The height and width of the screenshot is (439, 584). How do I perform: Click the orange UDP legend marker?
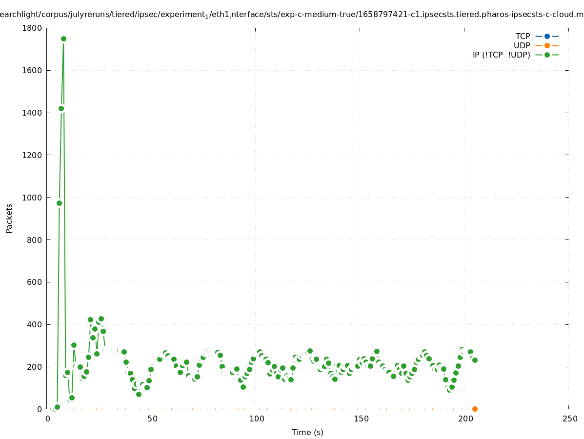(x=547, y=45)
